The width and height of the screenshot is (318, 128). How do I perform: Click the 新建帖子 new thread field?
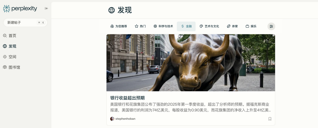[x=25, y=23]
